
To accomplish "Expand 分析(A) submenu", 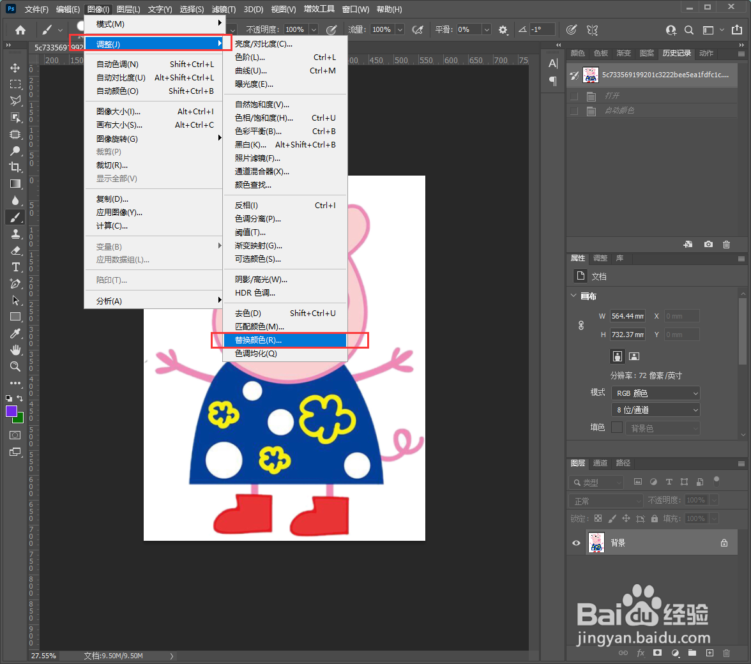I will (153, 301).
